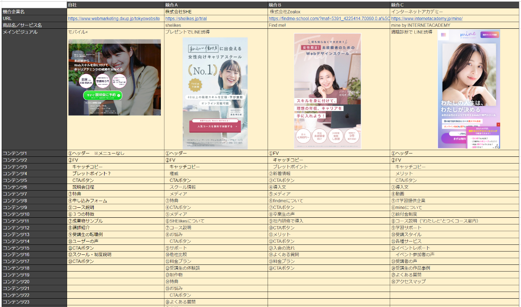Image resolution: width=521 pixels, height=307 pixels.
Task: Open the internetacademy.jp/mine link
Action: point(427,19)
